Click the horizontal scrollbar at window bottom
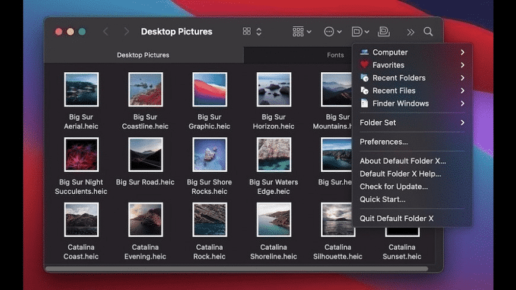Screen dimensions: 516x290 [237, 269]
